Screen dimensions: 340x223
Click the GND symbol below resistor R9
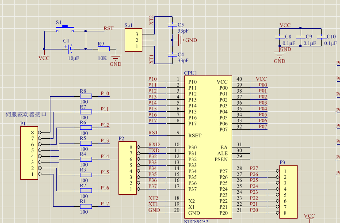[115, 57]
